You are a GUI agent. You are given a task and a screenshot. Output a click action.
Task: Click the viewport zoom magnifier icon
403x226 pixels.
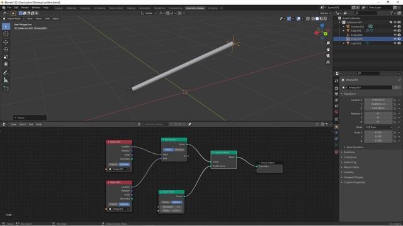point(328,43)
